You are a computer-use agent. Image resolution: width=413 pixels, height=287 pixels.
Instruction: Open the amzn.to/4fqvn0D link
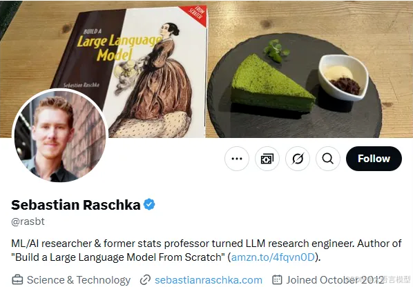pyautogui.click(x=273, y=257)
